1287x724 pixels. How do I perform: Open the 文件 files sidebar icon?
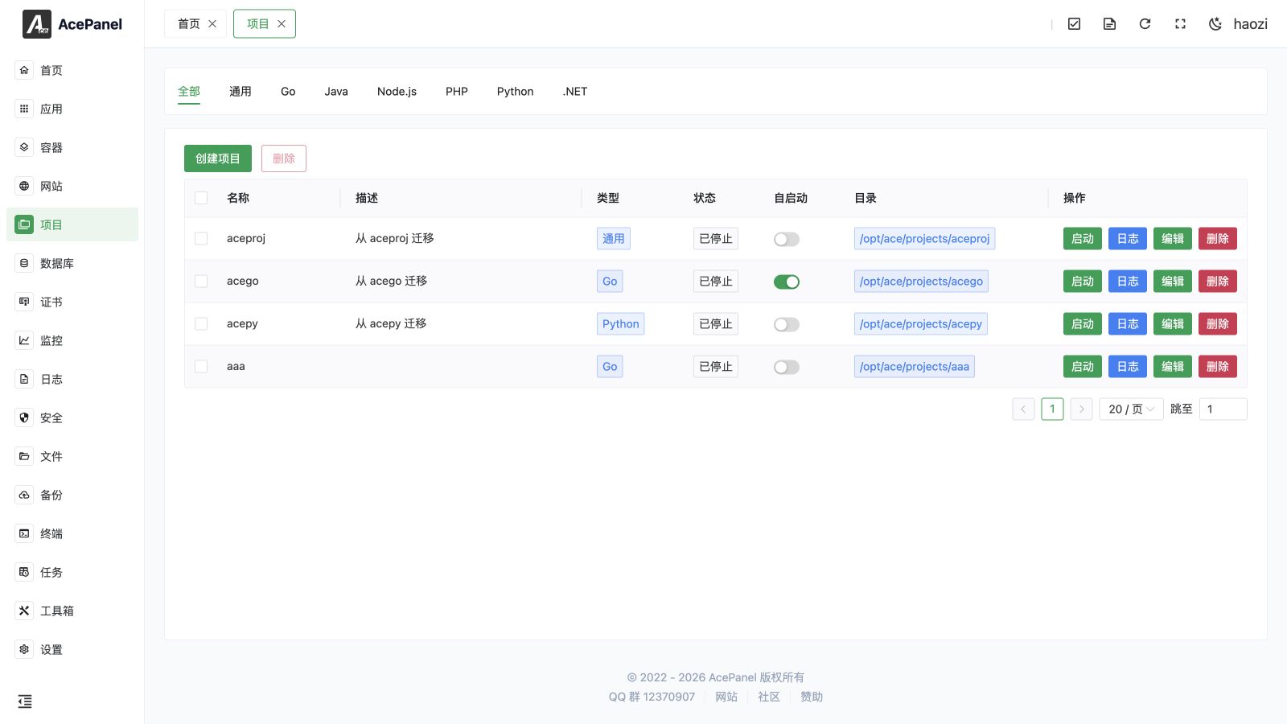pos(24,456)
